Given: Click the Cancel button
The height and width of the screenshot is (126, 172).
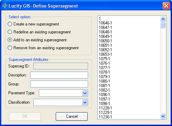Looking at the screenshot, I should [x=72, y=116].
